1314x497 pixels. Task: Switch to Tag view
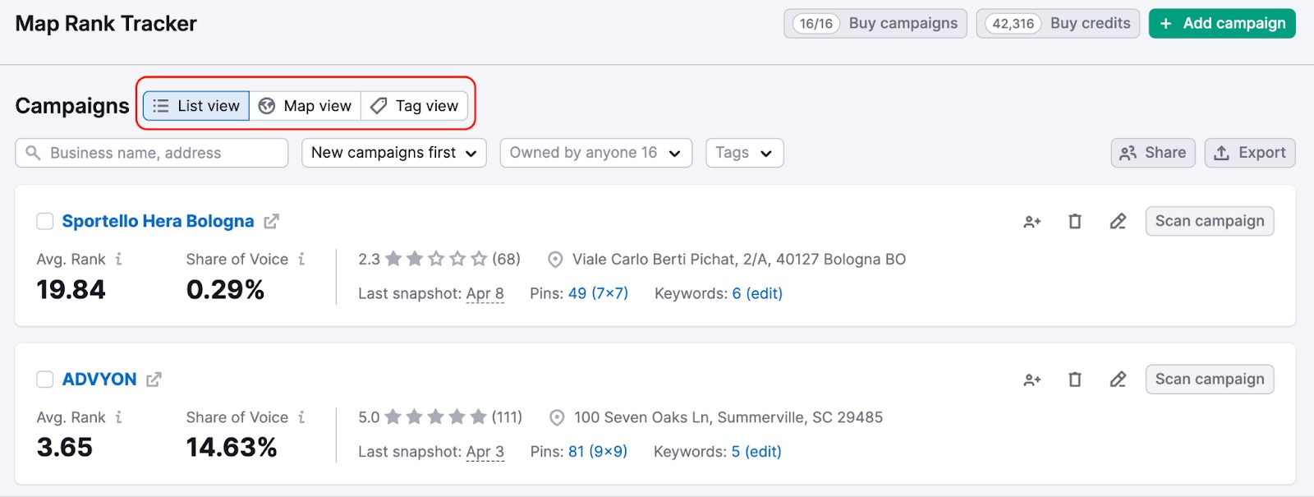click(415, 106)
